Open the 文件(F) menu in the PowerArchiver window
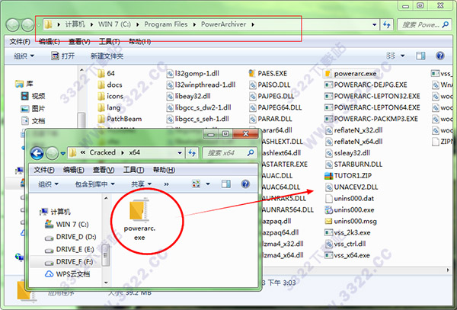The image size is (457, 310). tap(20, 42)
